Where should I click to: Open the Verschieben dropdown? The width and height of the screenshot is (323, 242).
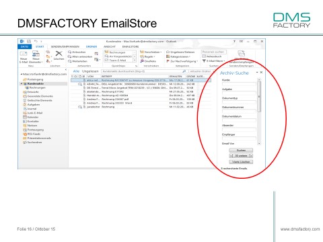tap(151, 52)
